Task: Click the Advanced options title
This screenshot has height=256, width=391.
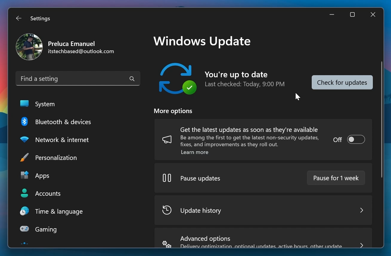Action: click(x=205, y=238)
